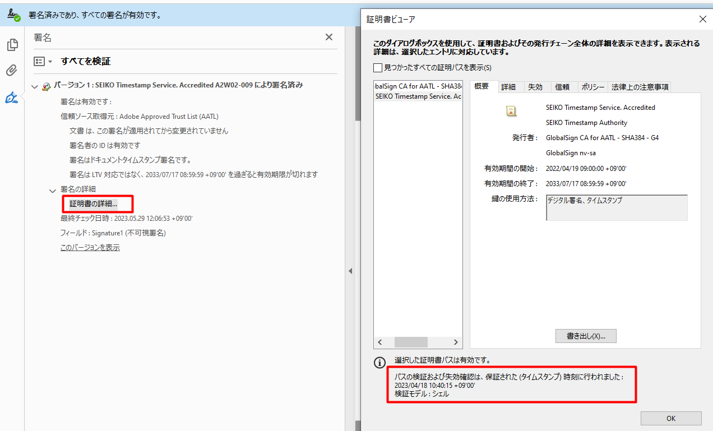The width and height of the screenshot is (713, 431).
Task: Switch to the 法律上の注意事項 tab
Action: point(639,87)
